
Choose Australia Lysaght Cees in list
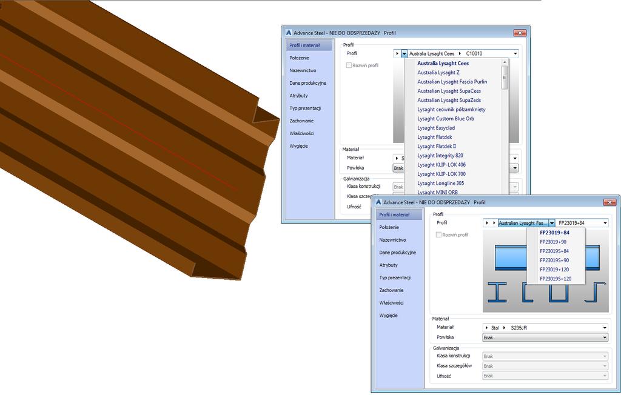click(x=443, y=64)
